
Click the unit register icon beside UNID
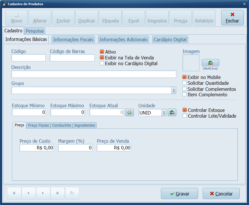point(172,112)
